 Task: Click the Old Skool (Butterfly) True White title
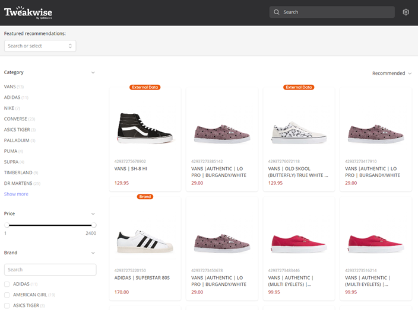[298, 172]
